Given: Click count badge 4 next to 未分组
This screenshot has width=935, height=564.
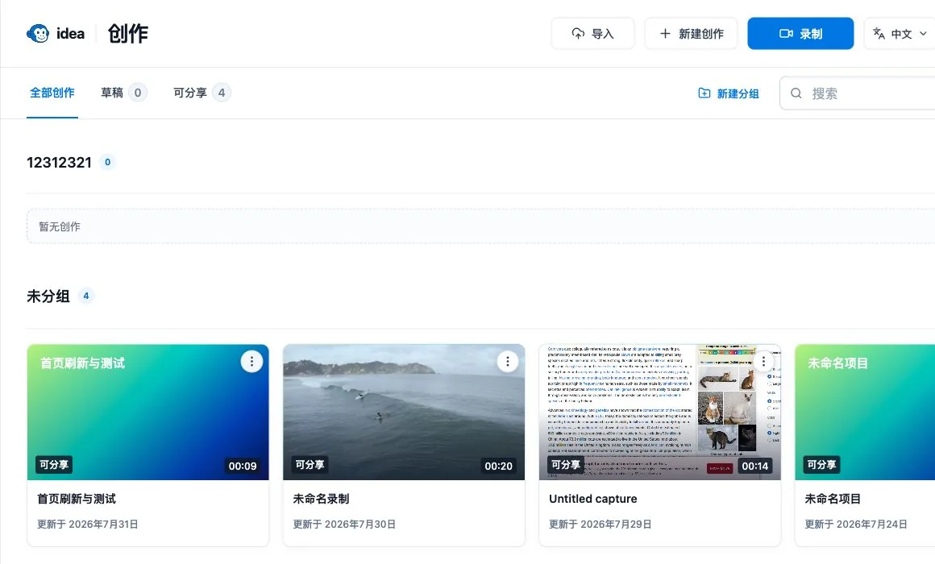Looking at the screenshot, I should (86, 296).
